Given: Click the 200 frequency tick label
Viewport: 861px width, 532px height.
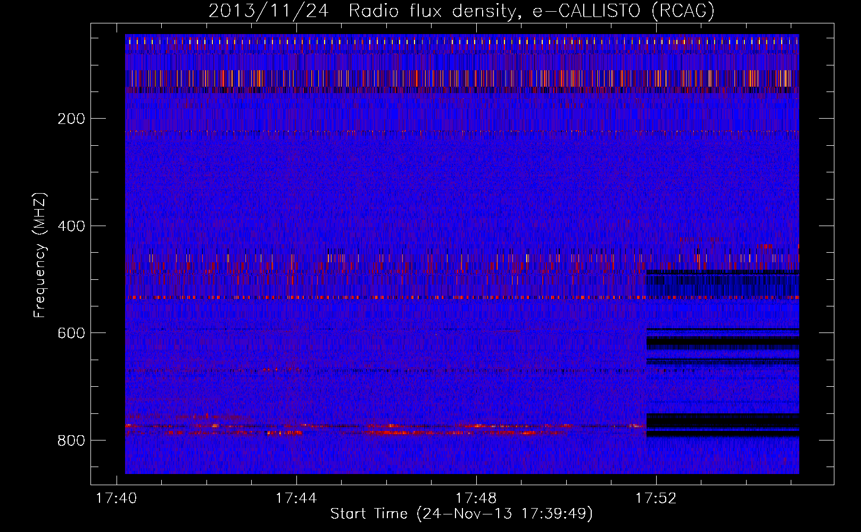Looking at the screenshot, I should 71,119.
